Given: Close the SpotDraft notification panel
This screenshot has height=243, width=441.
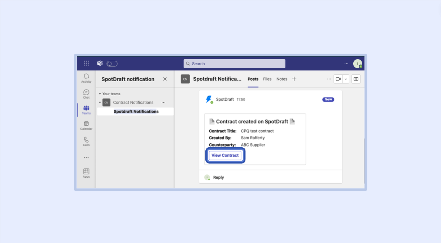Looking at the screenshot, I should pos(165,79).
